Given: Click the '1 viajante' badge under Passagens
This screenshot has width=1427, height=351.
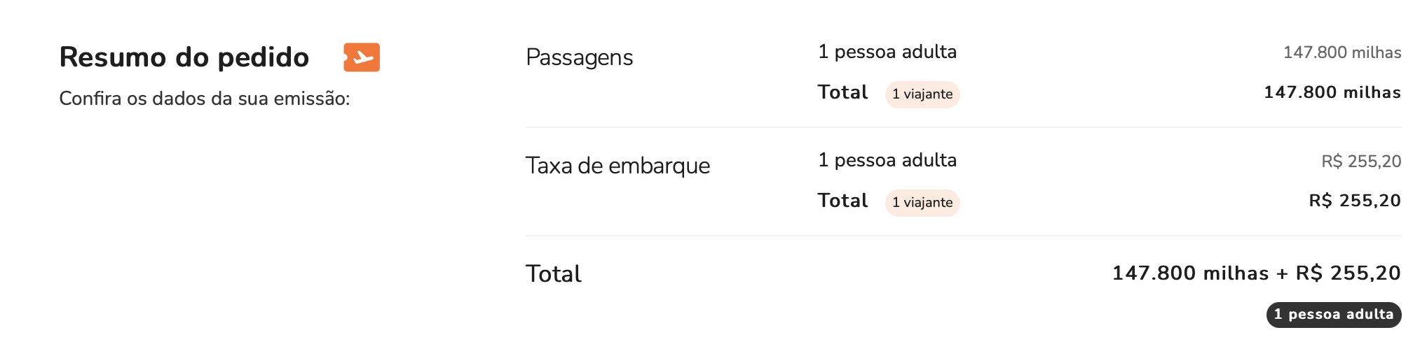Looking at the screenshot, I should (x=922, y=94).
